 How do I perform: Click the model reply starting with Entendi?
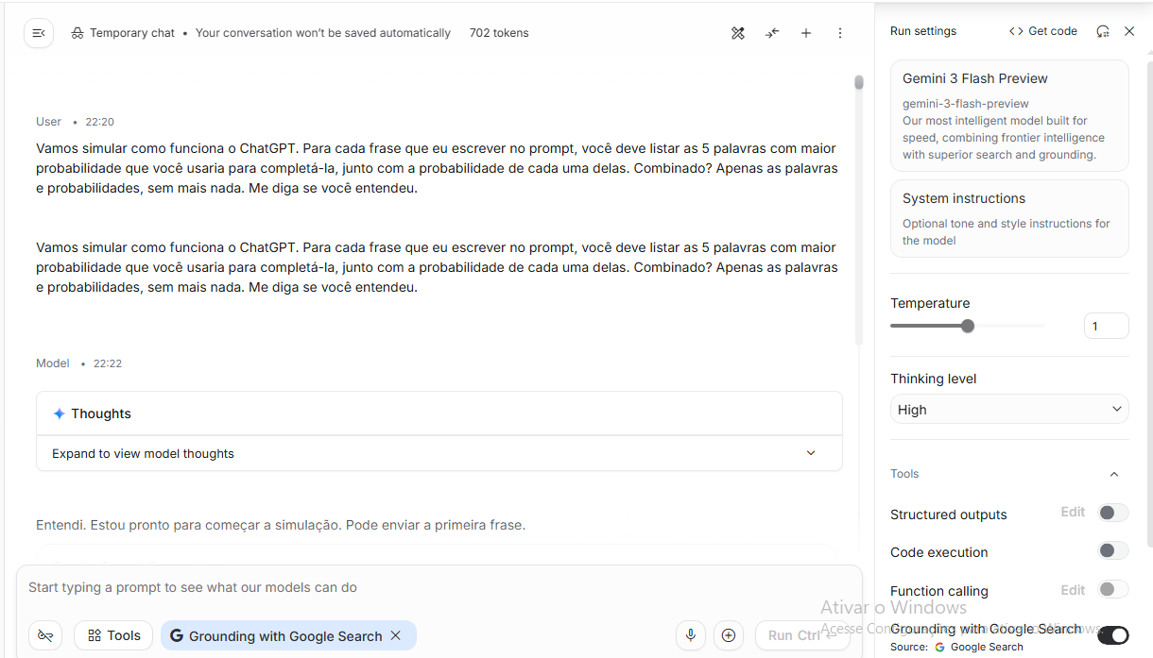pos(281,525)
